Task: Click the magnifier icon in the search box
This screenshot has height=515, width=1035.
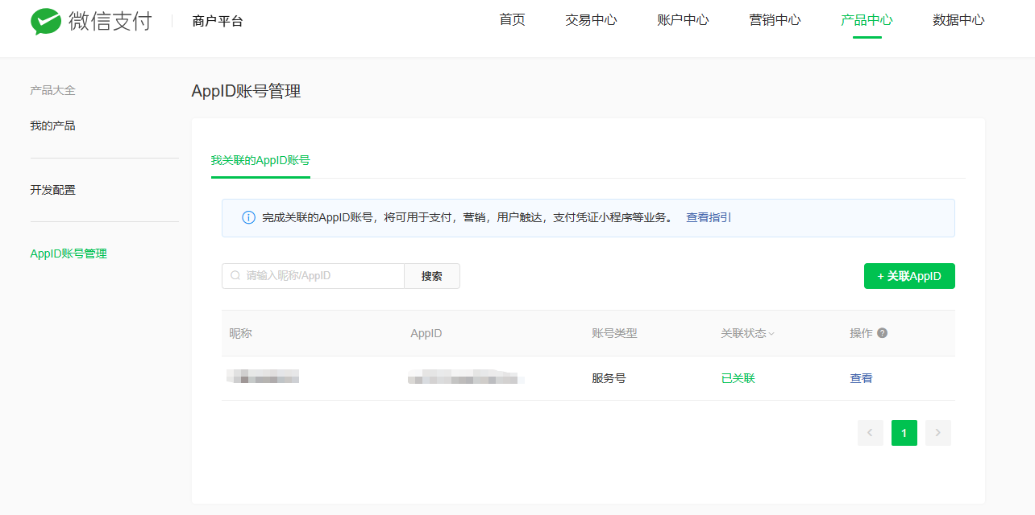Action: point(235,275)
